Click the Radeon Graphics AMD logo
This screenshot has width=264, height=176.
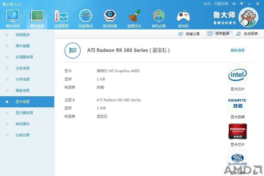coord(237,131)
